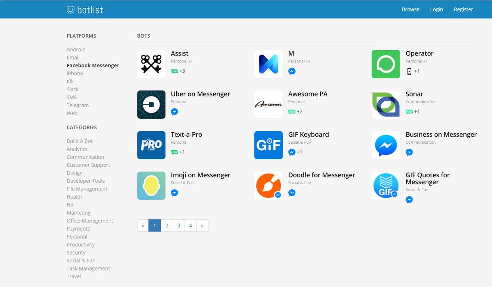Filter by Email platform
Image resolution: width=492 pixels, height=287 pixels.
click(x=73, y=57)
